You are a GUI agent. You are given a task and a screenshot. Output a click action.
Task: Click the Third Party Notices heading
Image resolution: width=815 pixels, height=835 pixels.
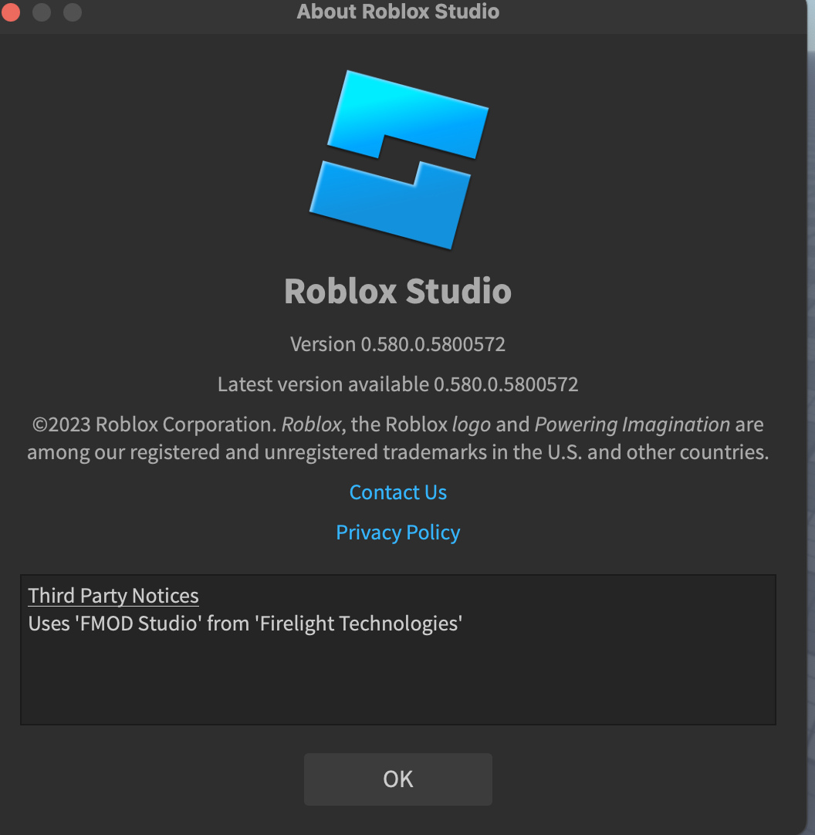point(113,595)
